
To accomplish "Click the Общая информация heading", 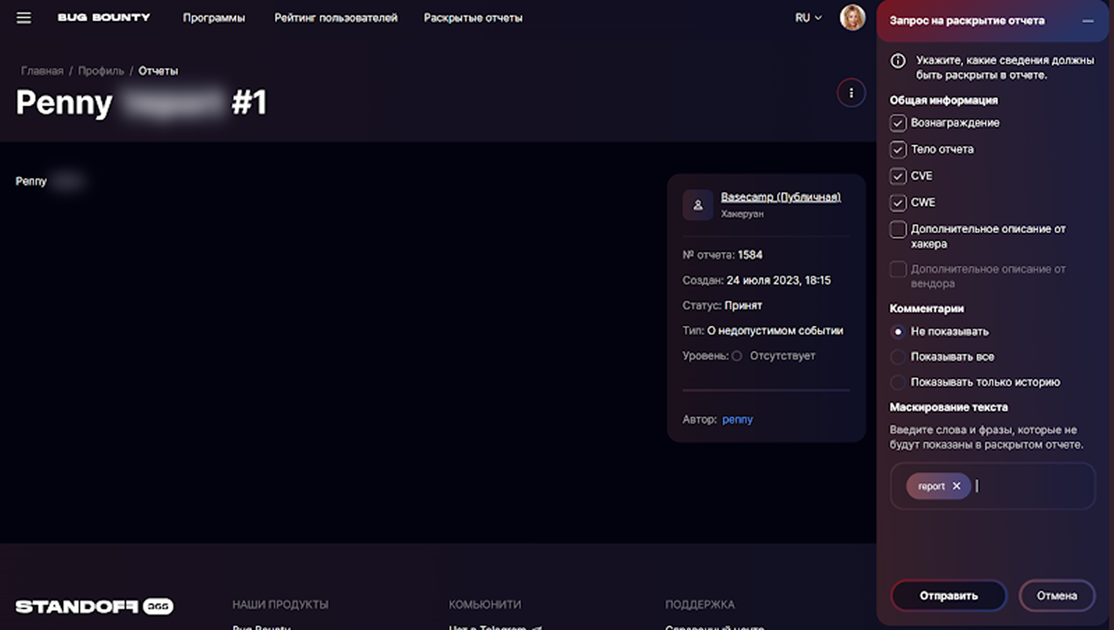I will click(x=943, y=100).
